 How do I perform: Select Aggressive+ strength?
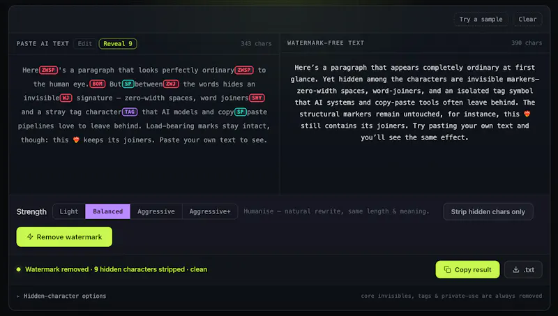210,211
